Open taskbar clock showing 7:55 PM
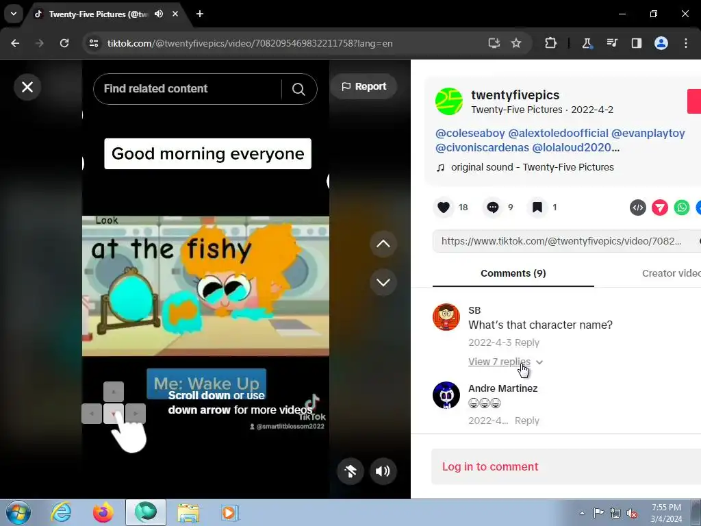This screenshot has height=526, width=701. tap(666, 513)
